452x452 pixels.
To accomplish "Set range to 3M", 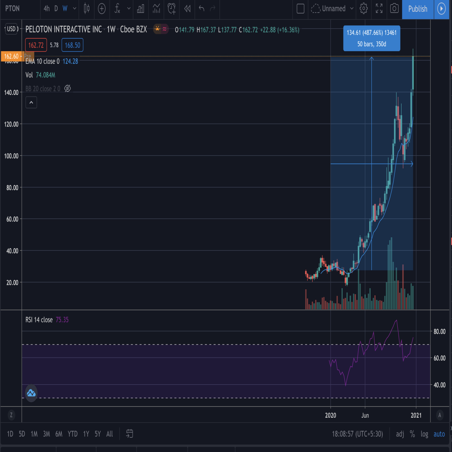I will pyautogui.click(x=46, y=434).
